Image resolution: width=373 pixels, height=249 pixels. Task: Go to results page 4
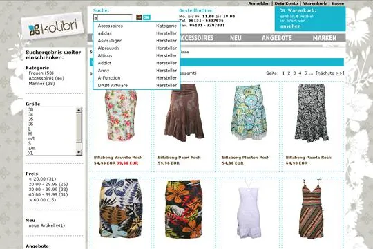pos(300,73)
